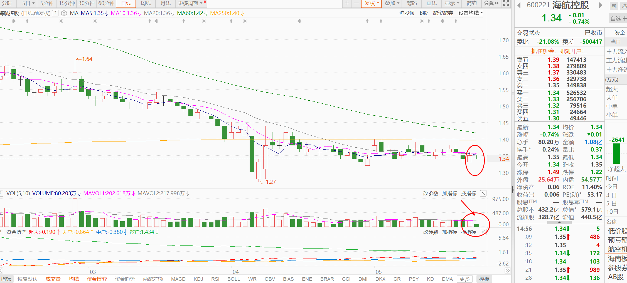Switch to the 分时 intraday view
Screen dimensions: 627x283
[7, 3]
